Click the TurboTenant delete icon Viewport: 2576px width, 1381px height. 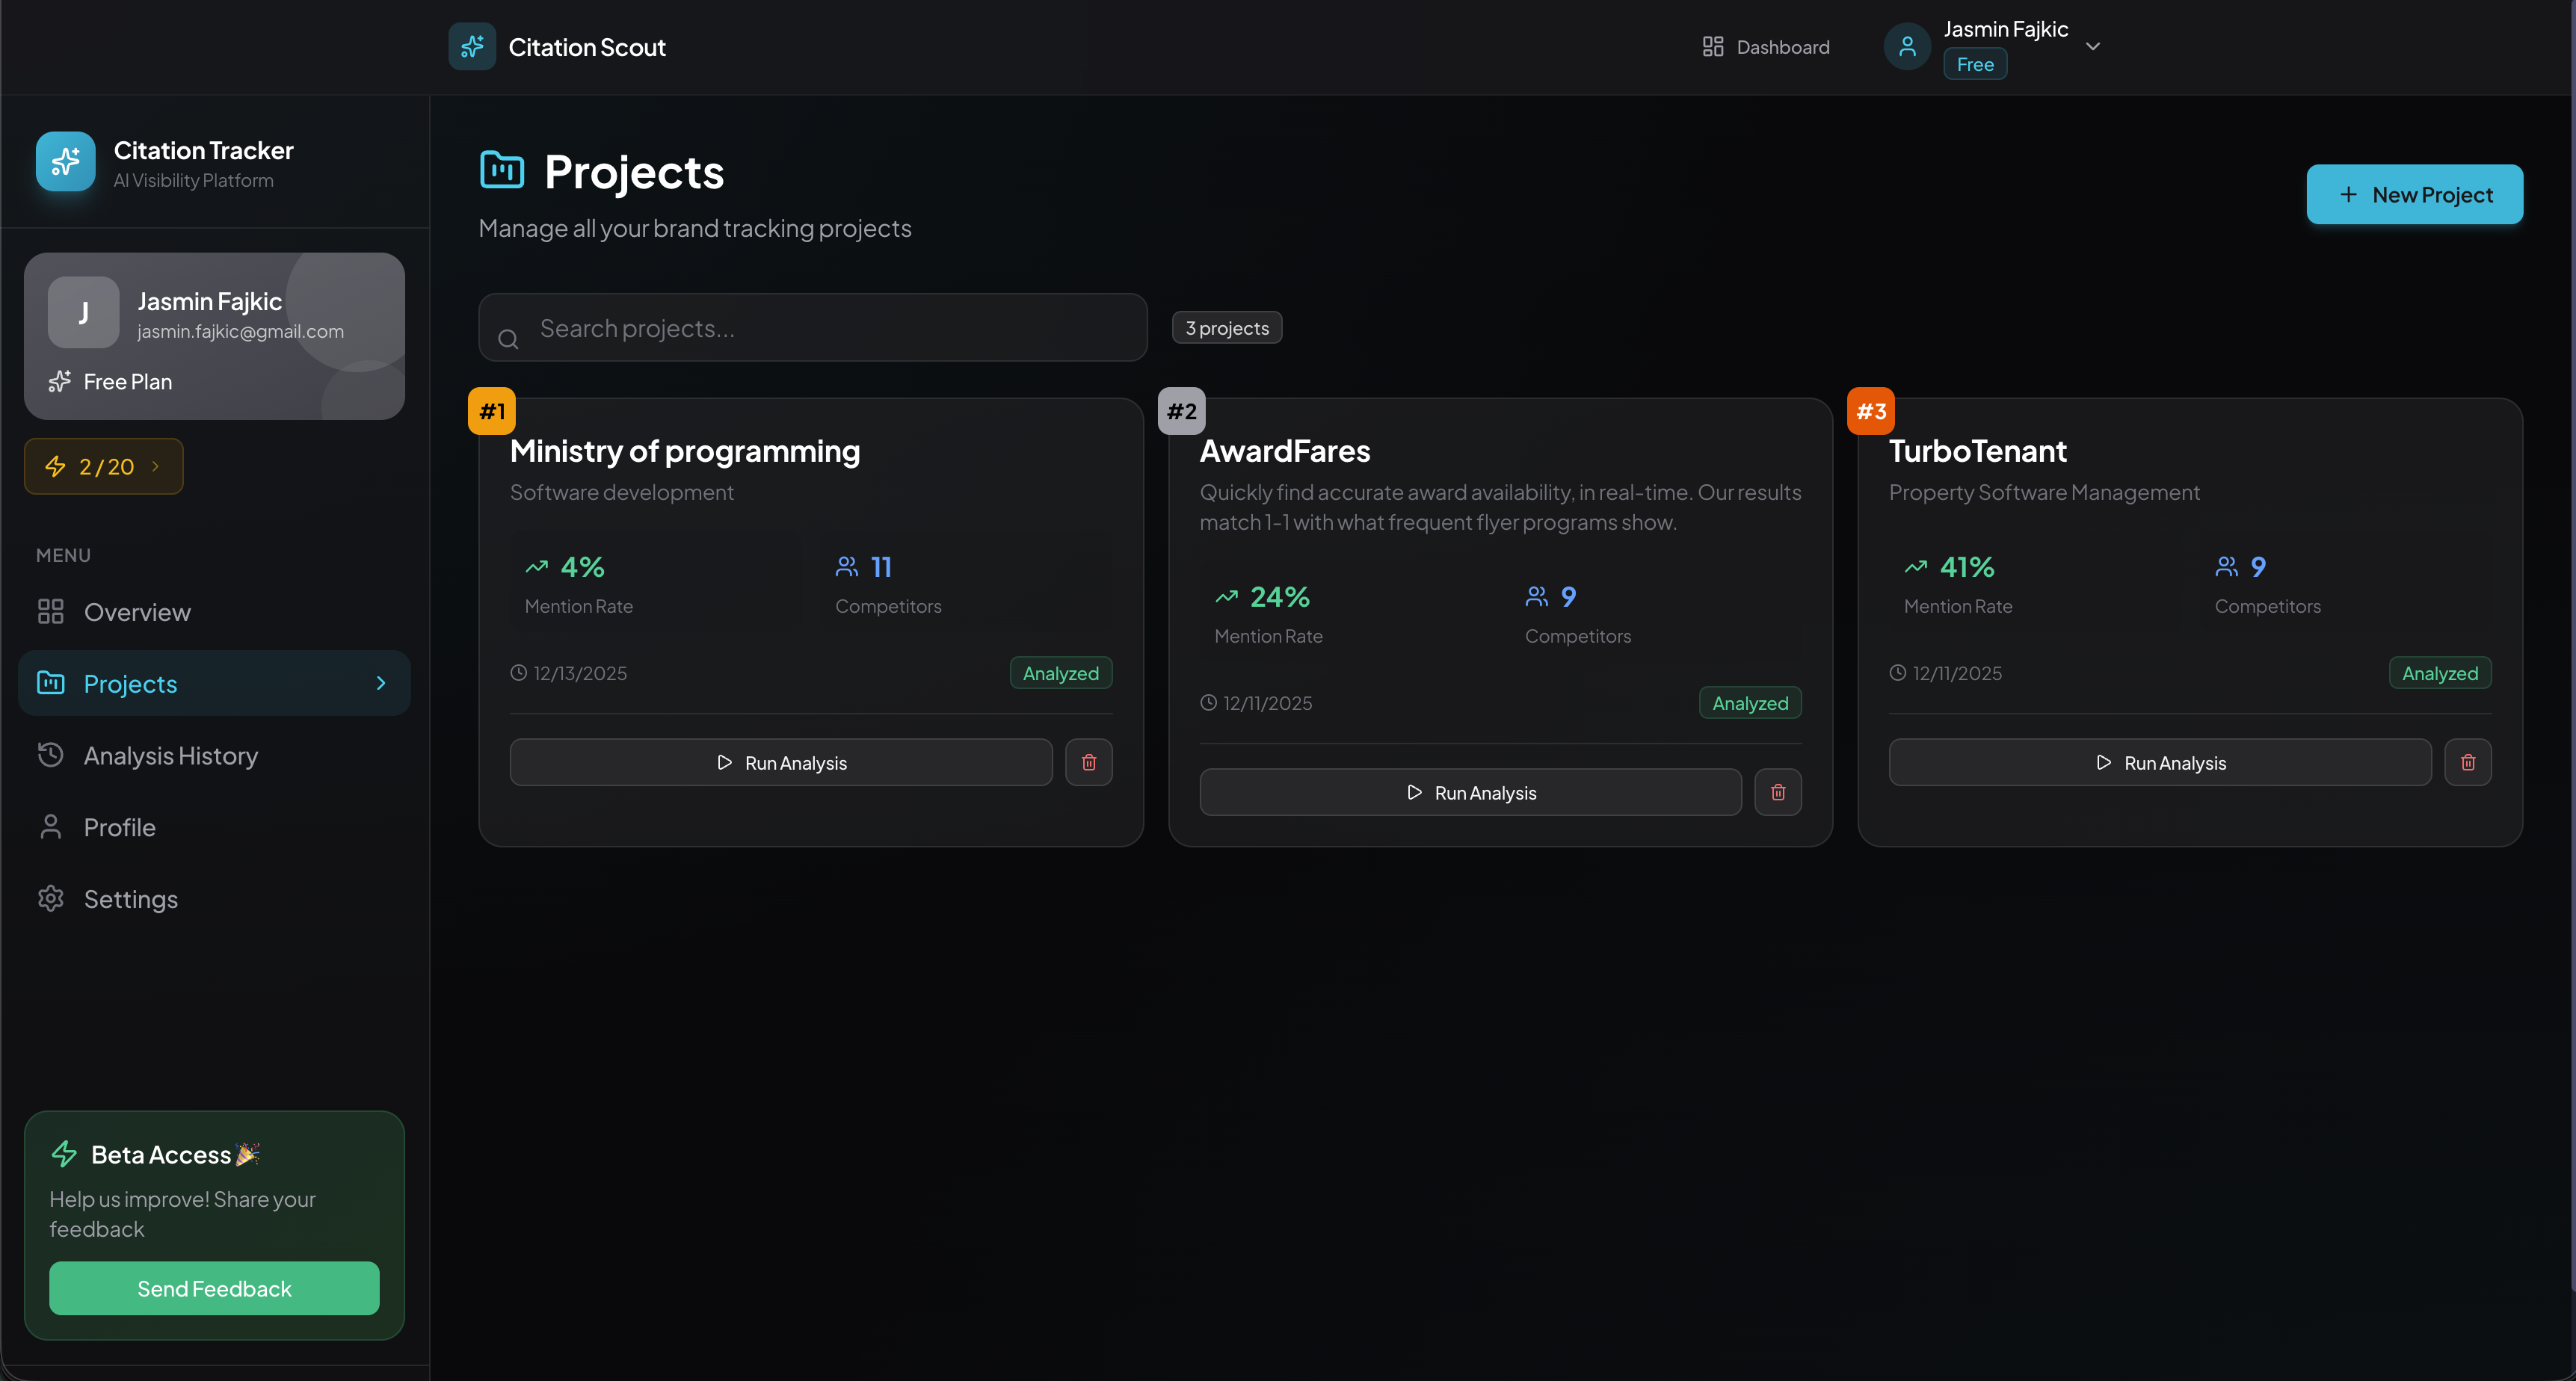[x=2467, y=762]
